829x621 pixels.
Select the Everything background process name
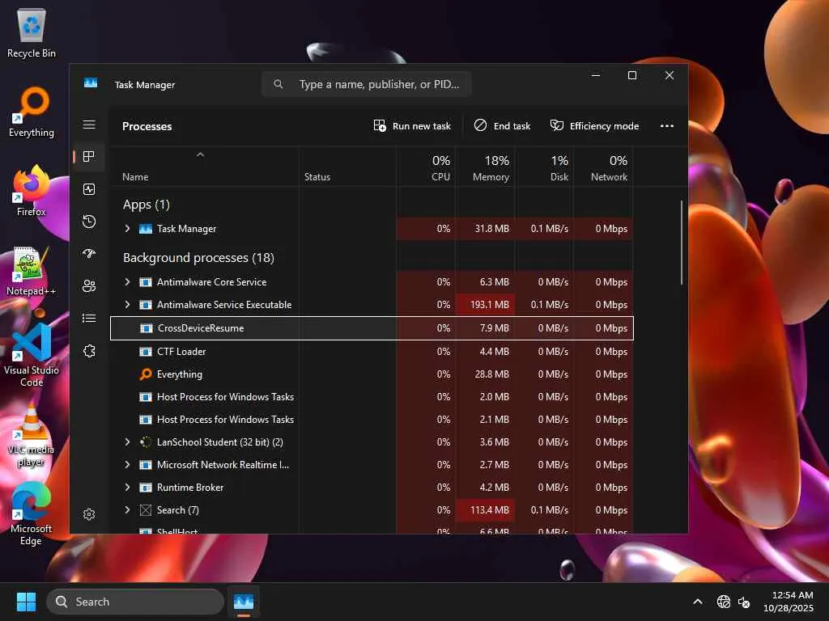179,374
